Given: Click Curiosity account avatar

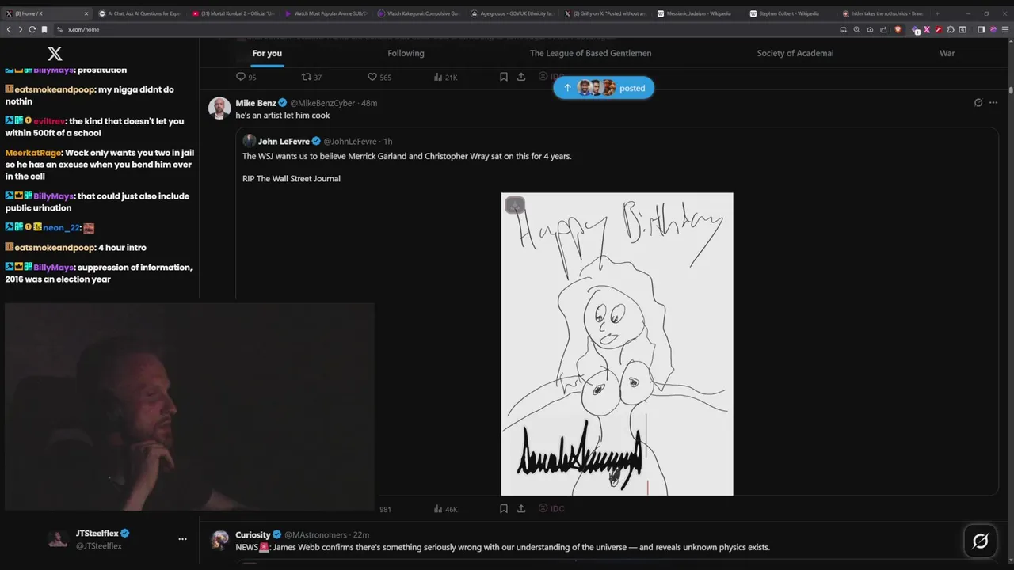Looking at the screenshot, I should (219, 540).
